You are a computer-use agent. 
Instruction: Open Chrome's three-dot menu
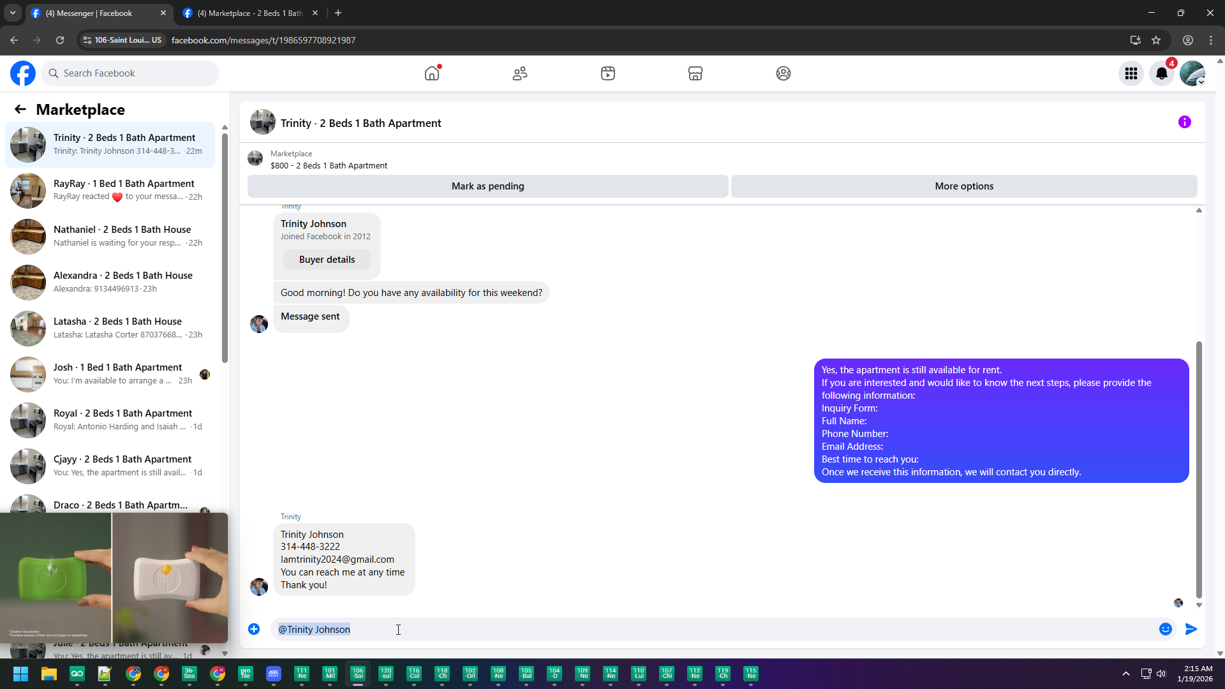point(1211,40)
